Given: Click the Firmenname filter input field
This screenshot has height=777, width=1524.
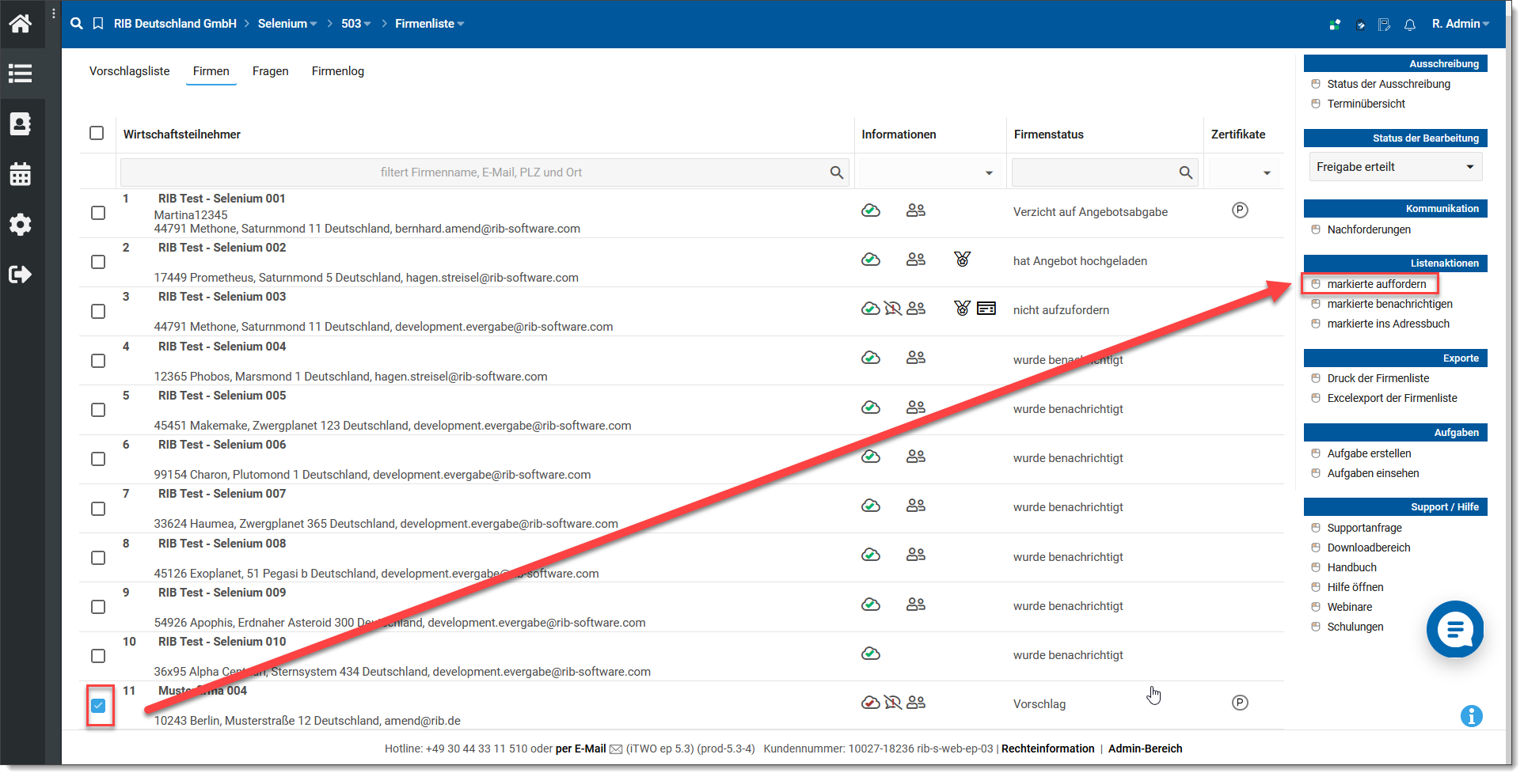Looking at the screenshot, I should [x=484, y=172].
